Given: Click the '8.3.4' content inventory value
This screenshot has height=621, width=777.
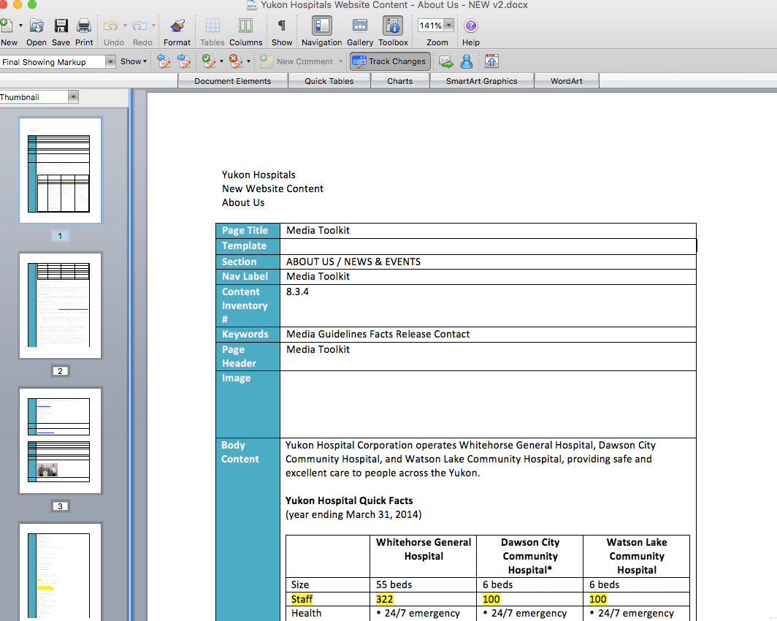Looking at the screenshot, I should [297, 292].
